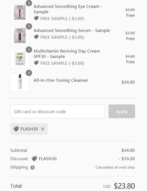This screenshot has height=191, width=147.
Task: Click quantity badge on Eye Cream thumbnail
Action: (29, 3)
